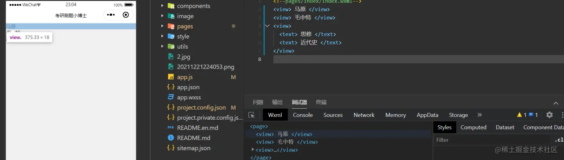Expand the image folder arrow
564x160 pixels.
coord(162,16)
